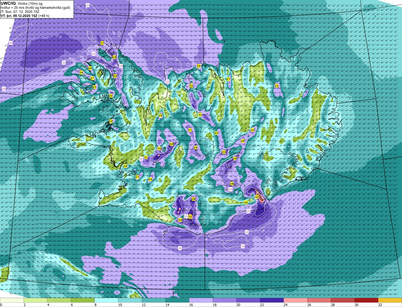This screenshot has width=402, height=307.
Task: Click legend color swatch between 22 and 24
Action: (x=272, y=300)
